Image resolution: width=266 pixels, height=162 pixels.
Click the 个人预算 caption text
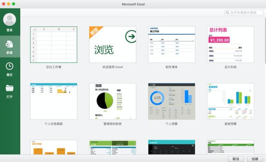171,124
